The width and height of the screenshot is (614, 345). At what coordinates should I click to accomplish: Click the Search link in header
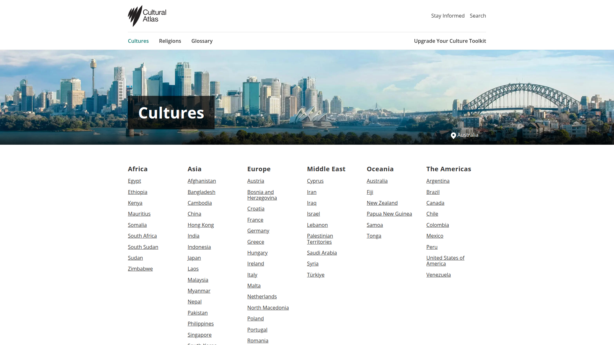(x=478, y=16)
